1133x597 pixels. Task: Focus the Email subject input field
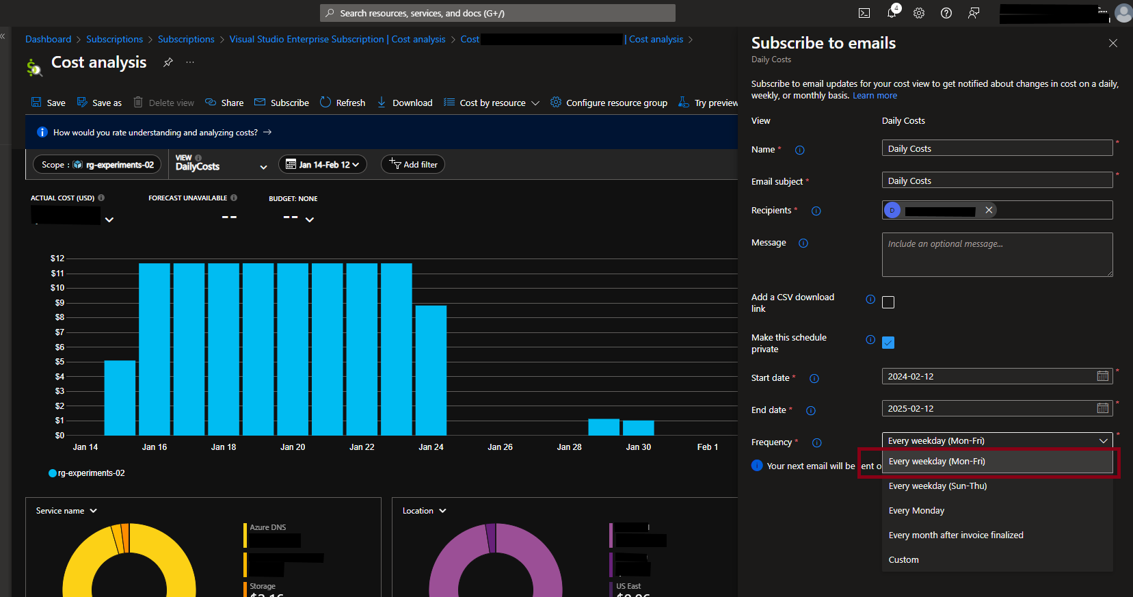(998, 181)
